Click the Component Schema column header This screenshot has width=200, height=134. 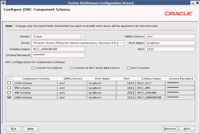point(35,79)
